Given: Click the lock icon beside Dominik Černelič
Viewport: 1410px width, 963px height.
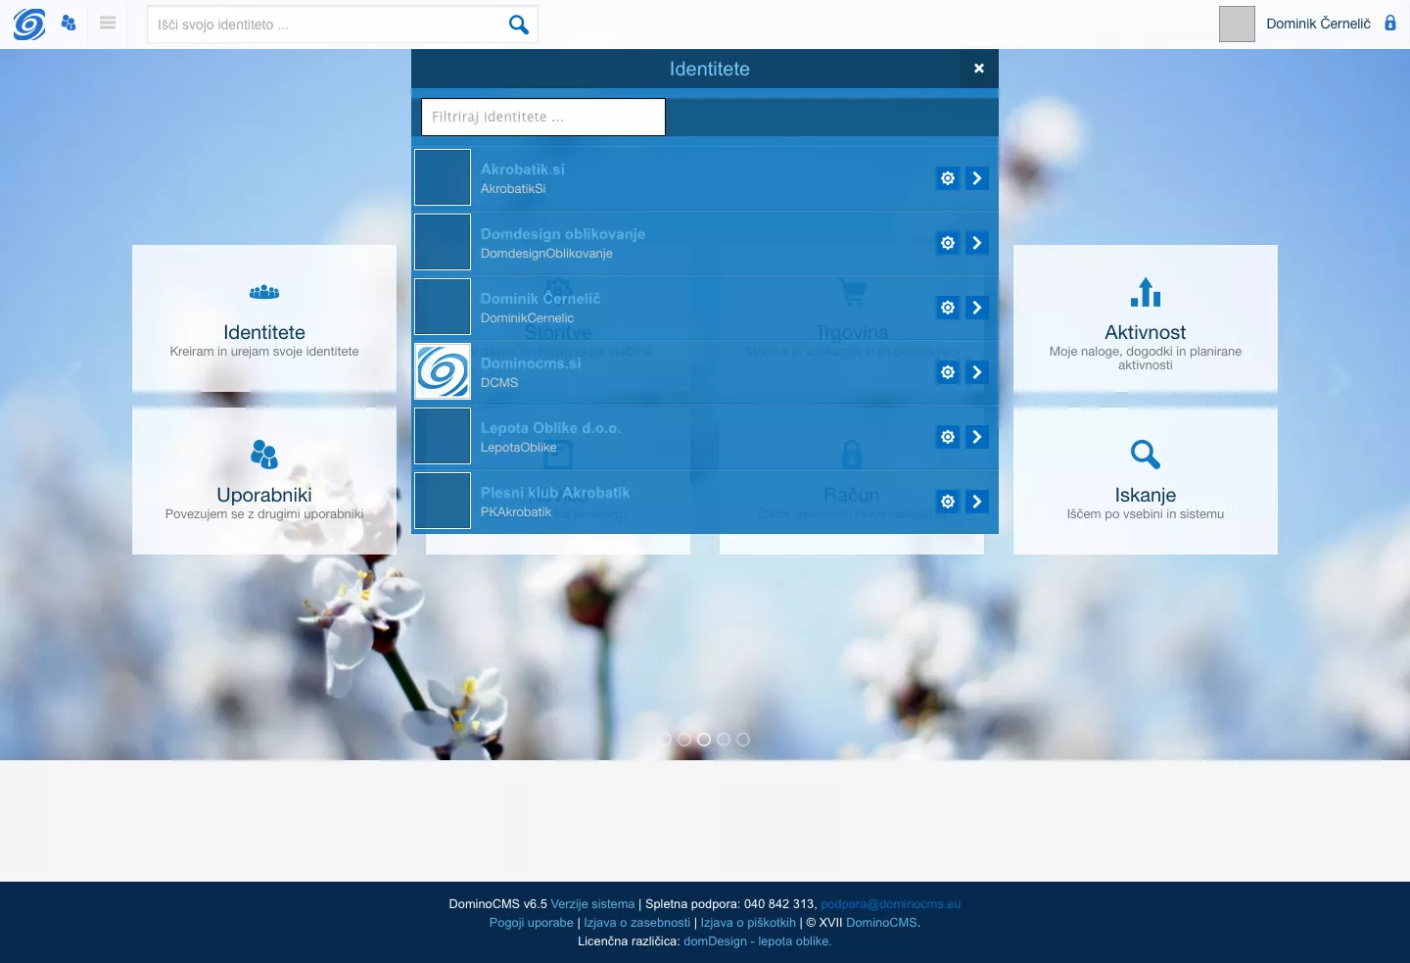Looking at the screenshot, I should 1389,23.
